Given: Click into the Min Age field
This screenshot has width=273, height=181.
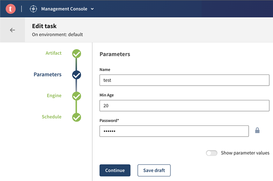Looking at the screenshot, I should pyautogui.click(x=184, y=106).
